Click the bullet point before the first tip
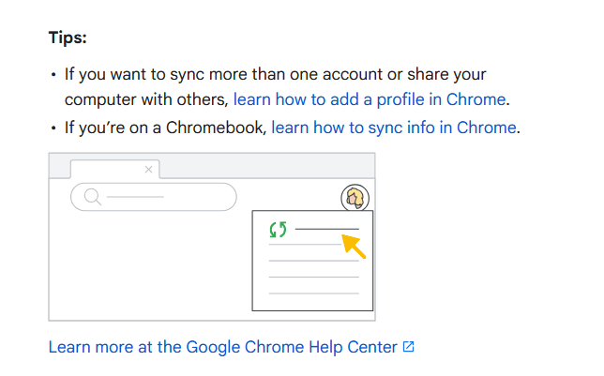Viewport: 604px width, 376px height. (x=53, y=74)
